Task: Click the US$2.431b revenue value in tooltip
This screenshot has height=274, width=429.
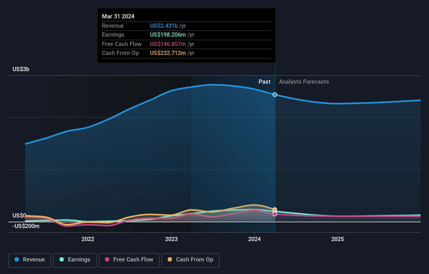Action: pyautogui.click(x=164, y=26)
